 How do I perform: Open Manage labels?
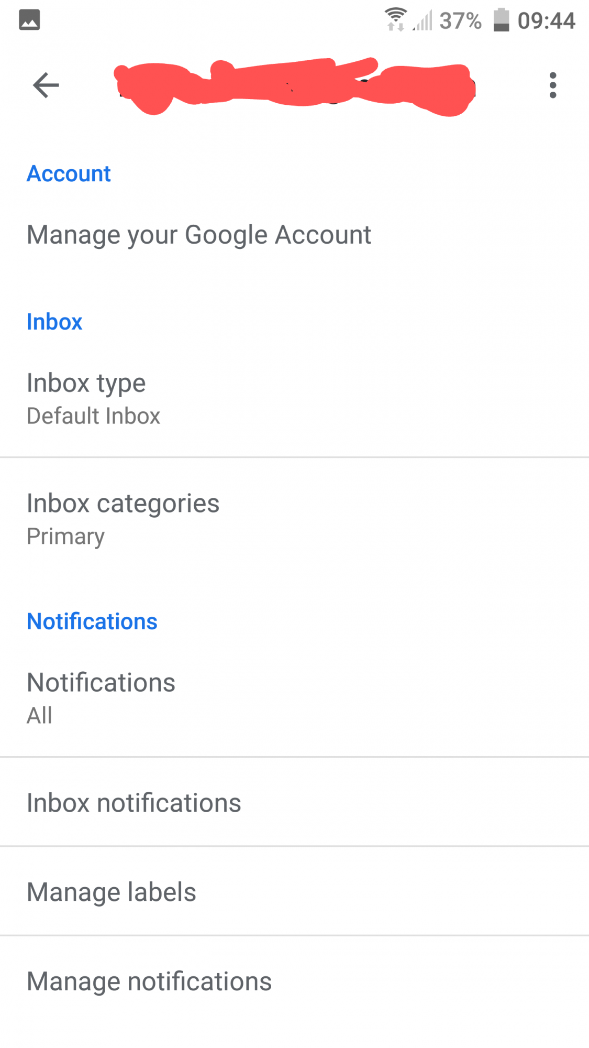(294, 891)
